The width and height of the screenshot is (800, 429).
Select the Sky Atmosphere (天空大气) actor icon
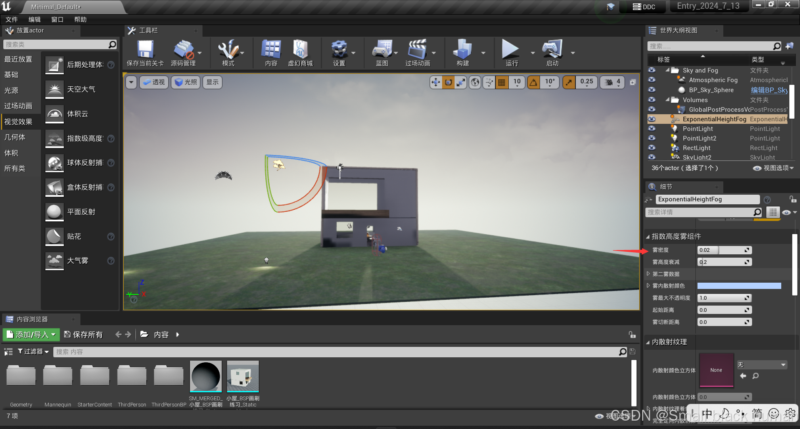55,90
